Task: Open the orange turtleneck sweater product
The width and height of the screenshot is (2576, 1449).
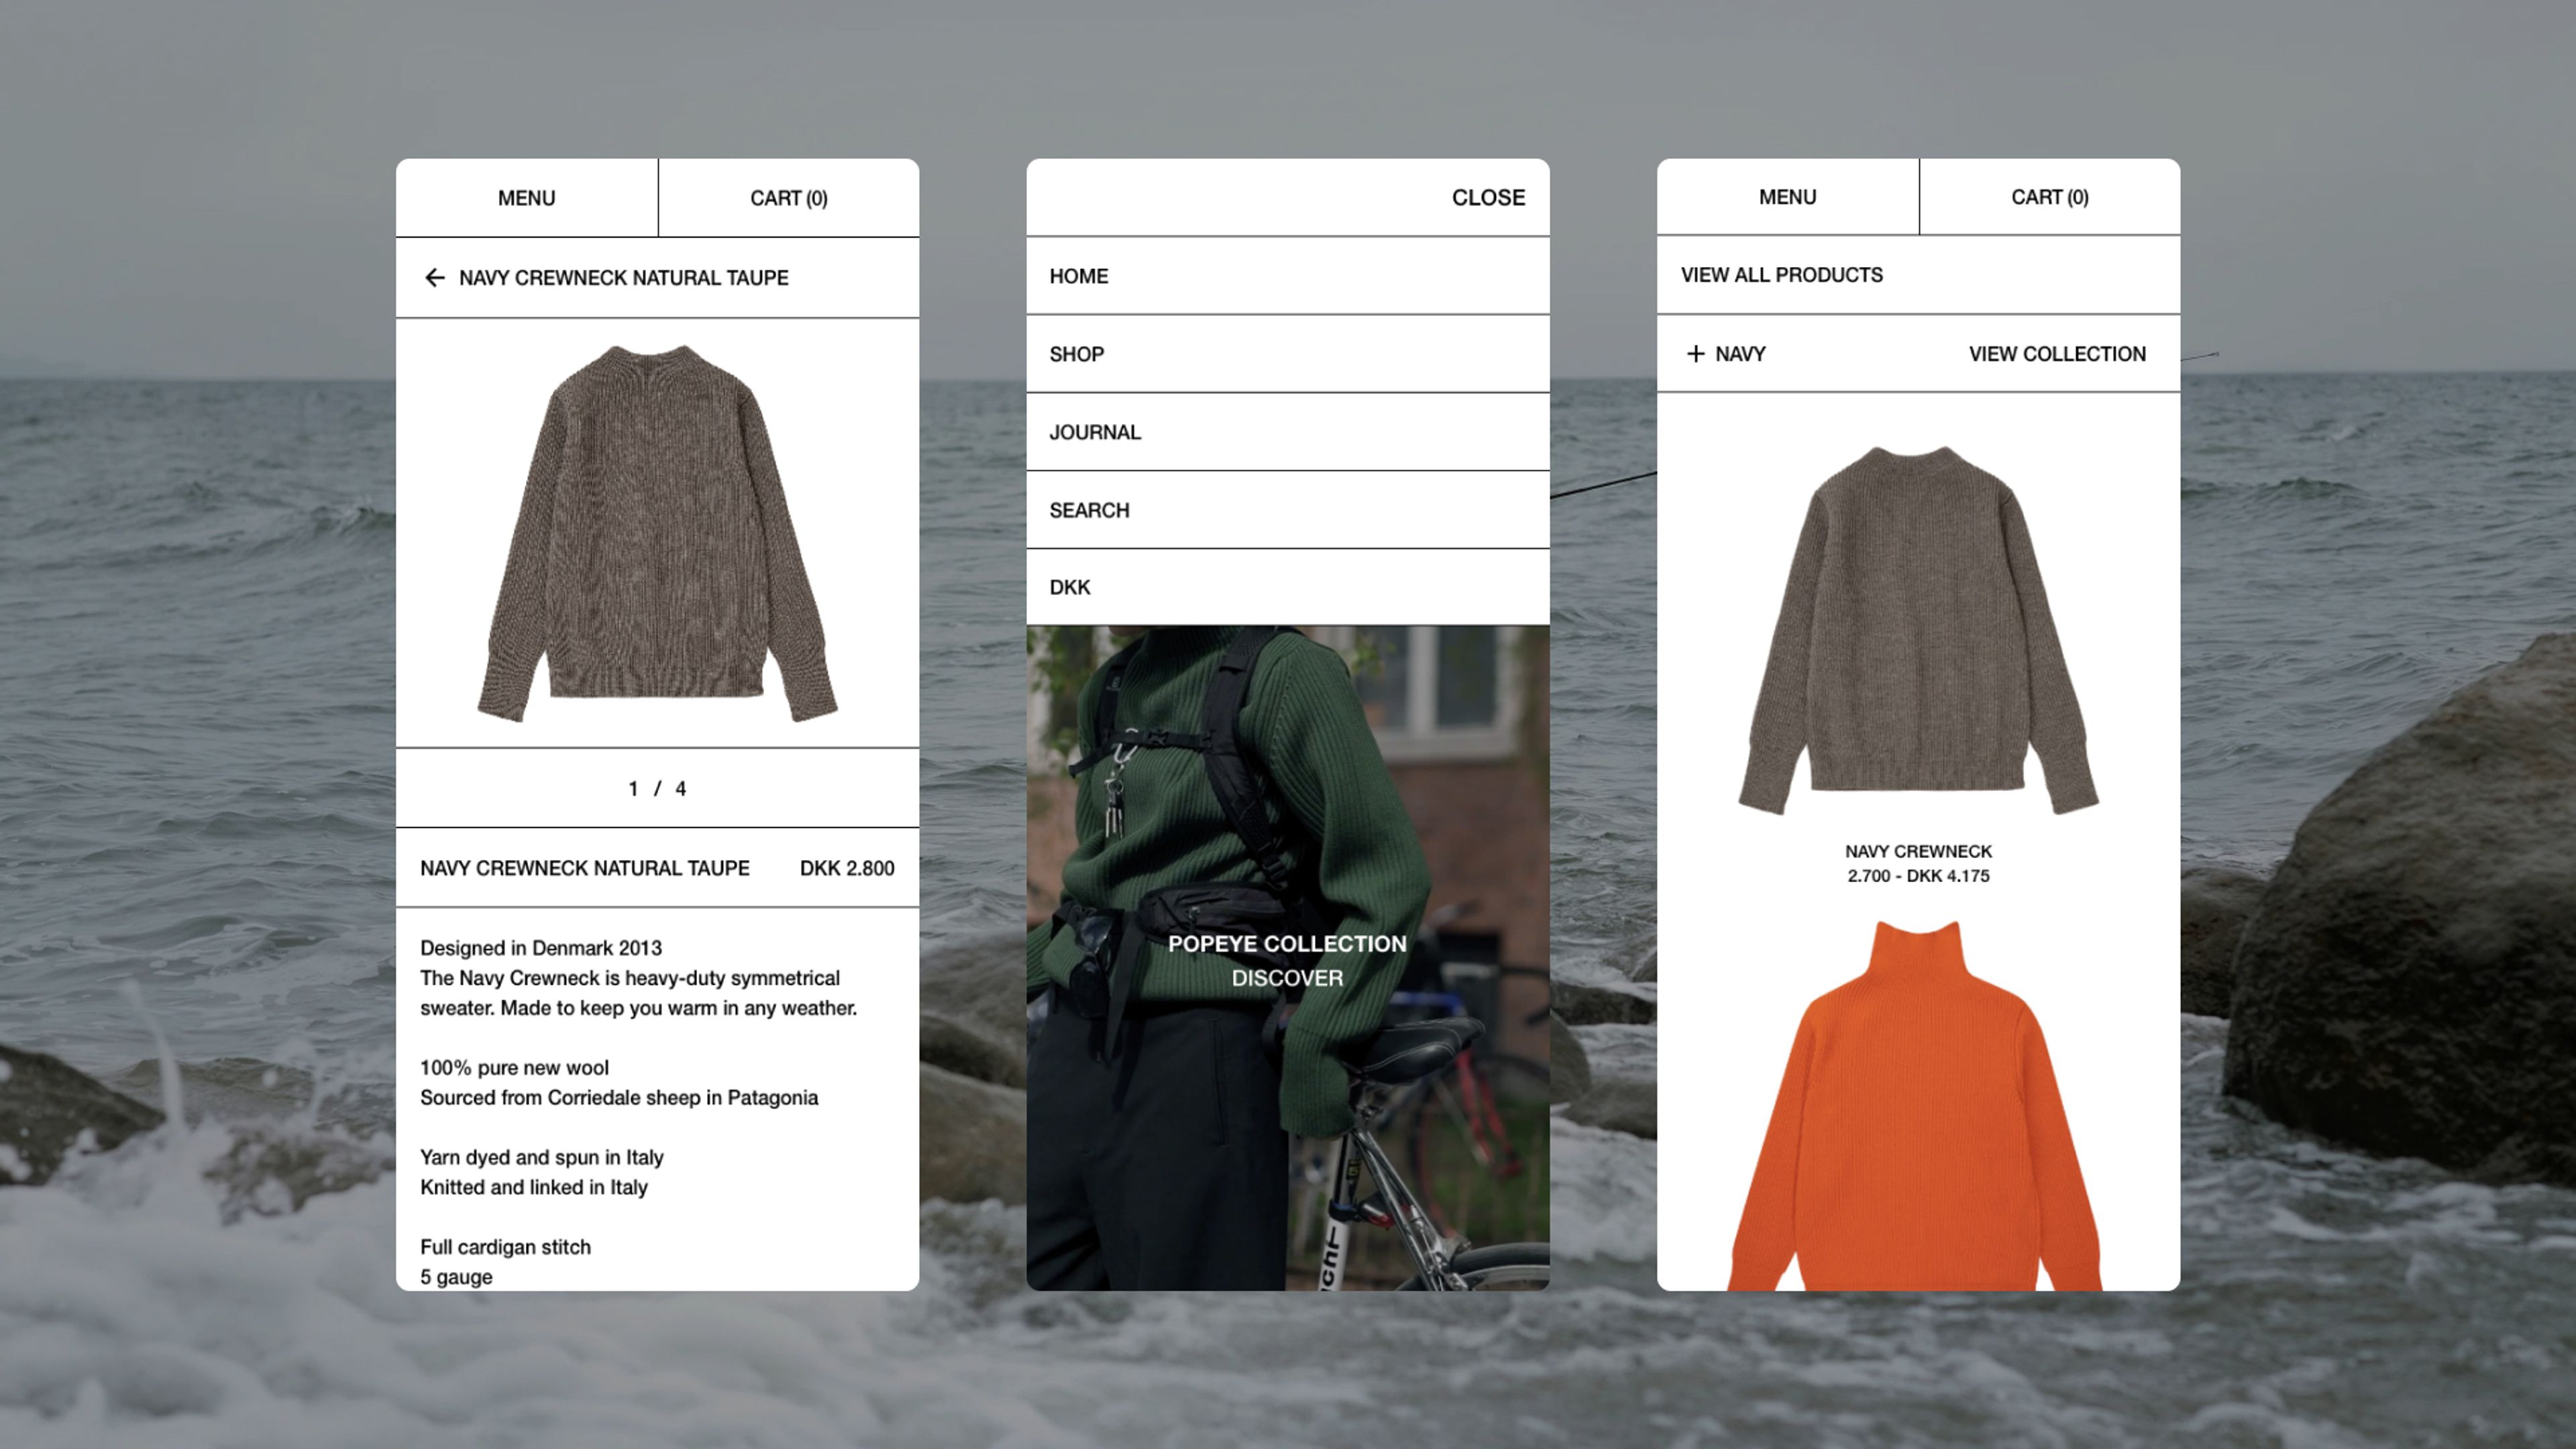Action: (x=1915, y=1105)
